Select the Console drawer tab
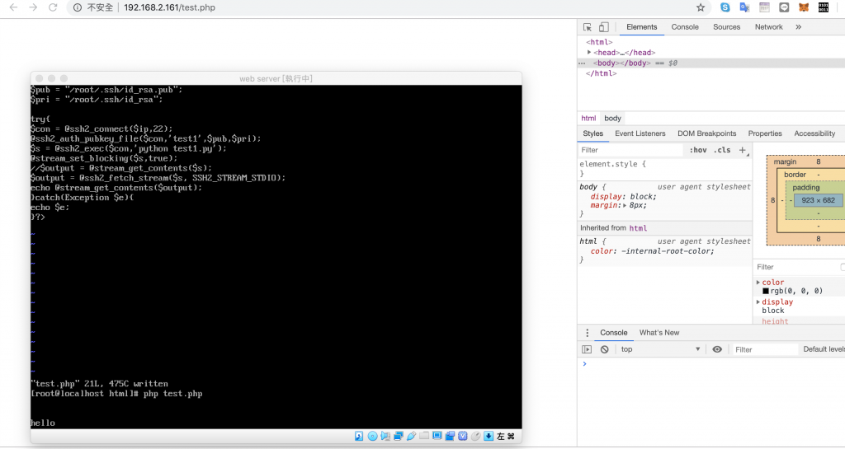The image size is (845, 449). click(614, 333)
